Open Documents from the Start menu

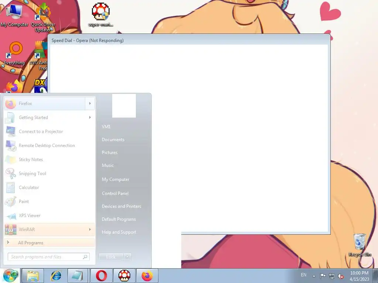pos(113,140)
